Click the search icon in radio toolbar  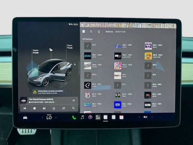coord(91,31)
